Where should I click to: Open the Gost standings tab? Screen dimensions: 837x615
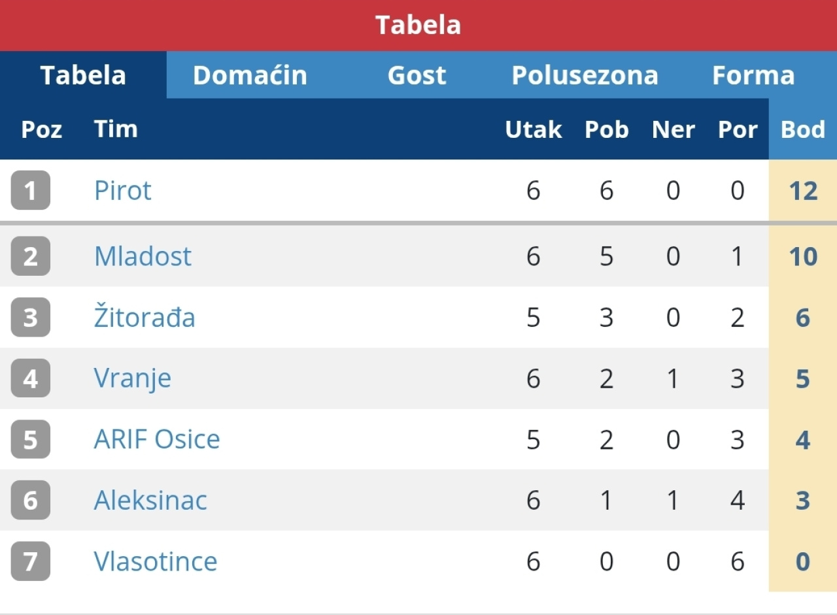[417, 75]
